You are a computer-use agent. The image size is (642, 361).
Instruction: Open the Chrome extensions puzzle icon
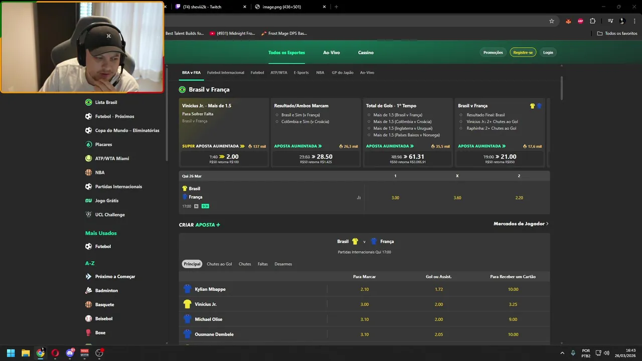pyautogui.click(x=593, y=21)
